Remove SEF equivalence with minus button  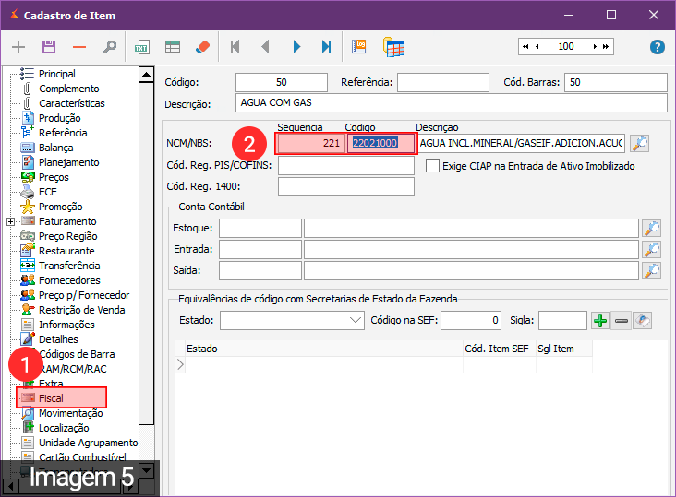[x=622, y=321]
